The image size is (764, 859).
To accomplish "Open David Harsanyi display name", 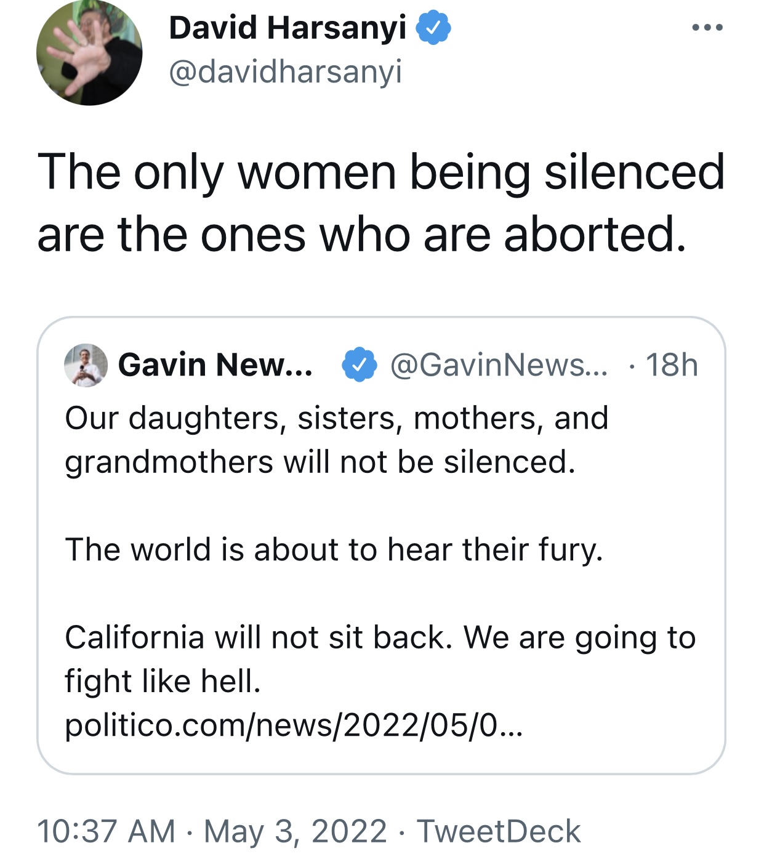I will click(288, 28).
